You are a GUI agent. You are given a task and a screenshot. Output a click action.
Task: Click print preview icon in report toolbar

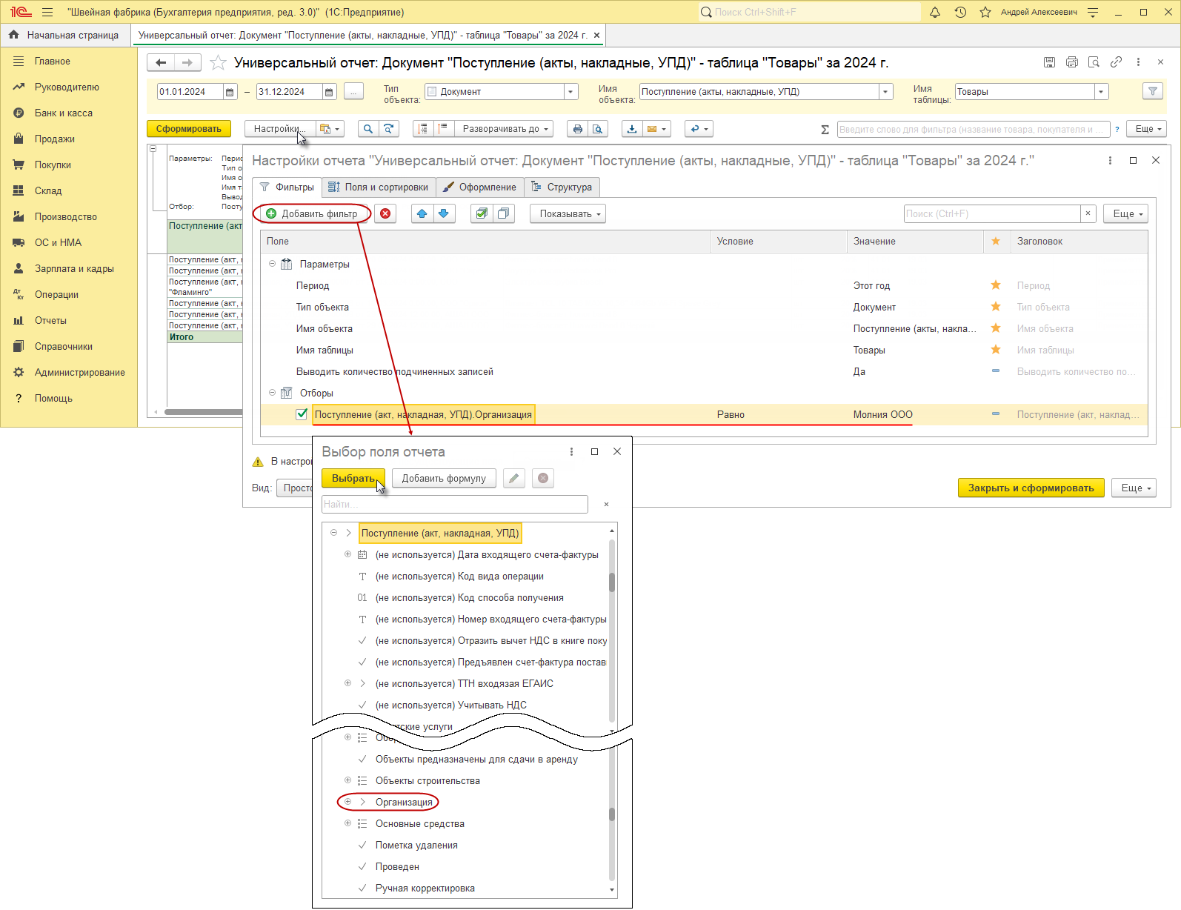pos(598,129)
